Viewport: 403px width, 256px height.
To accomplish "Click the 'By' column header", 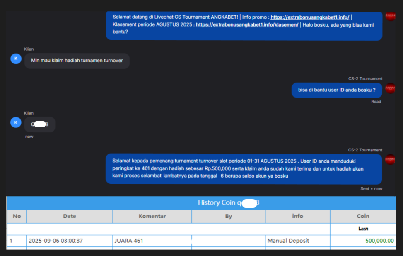I will (229, 216).
